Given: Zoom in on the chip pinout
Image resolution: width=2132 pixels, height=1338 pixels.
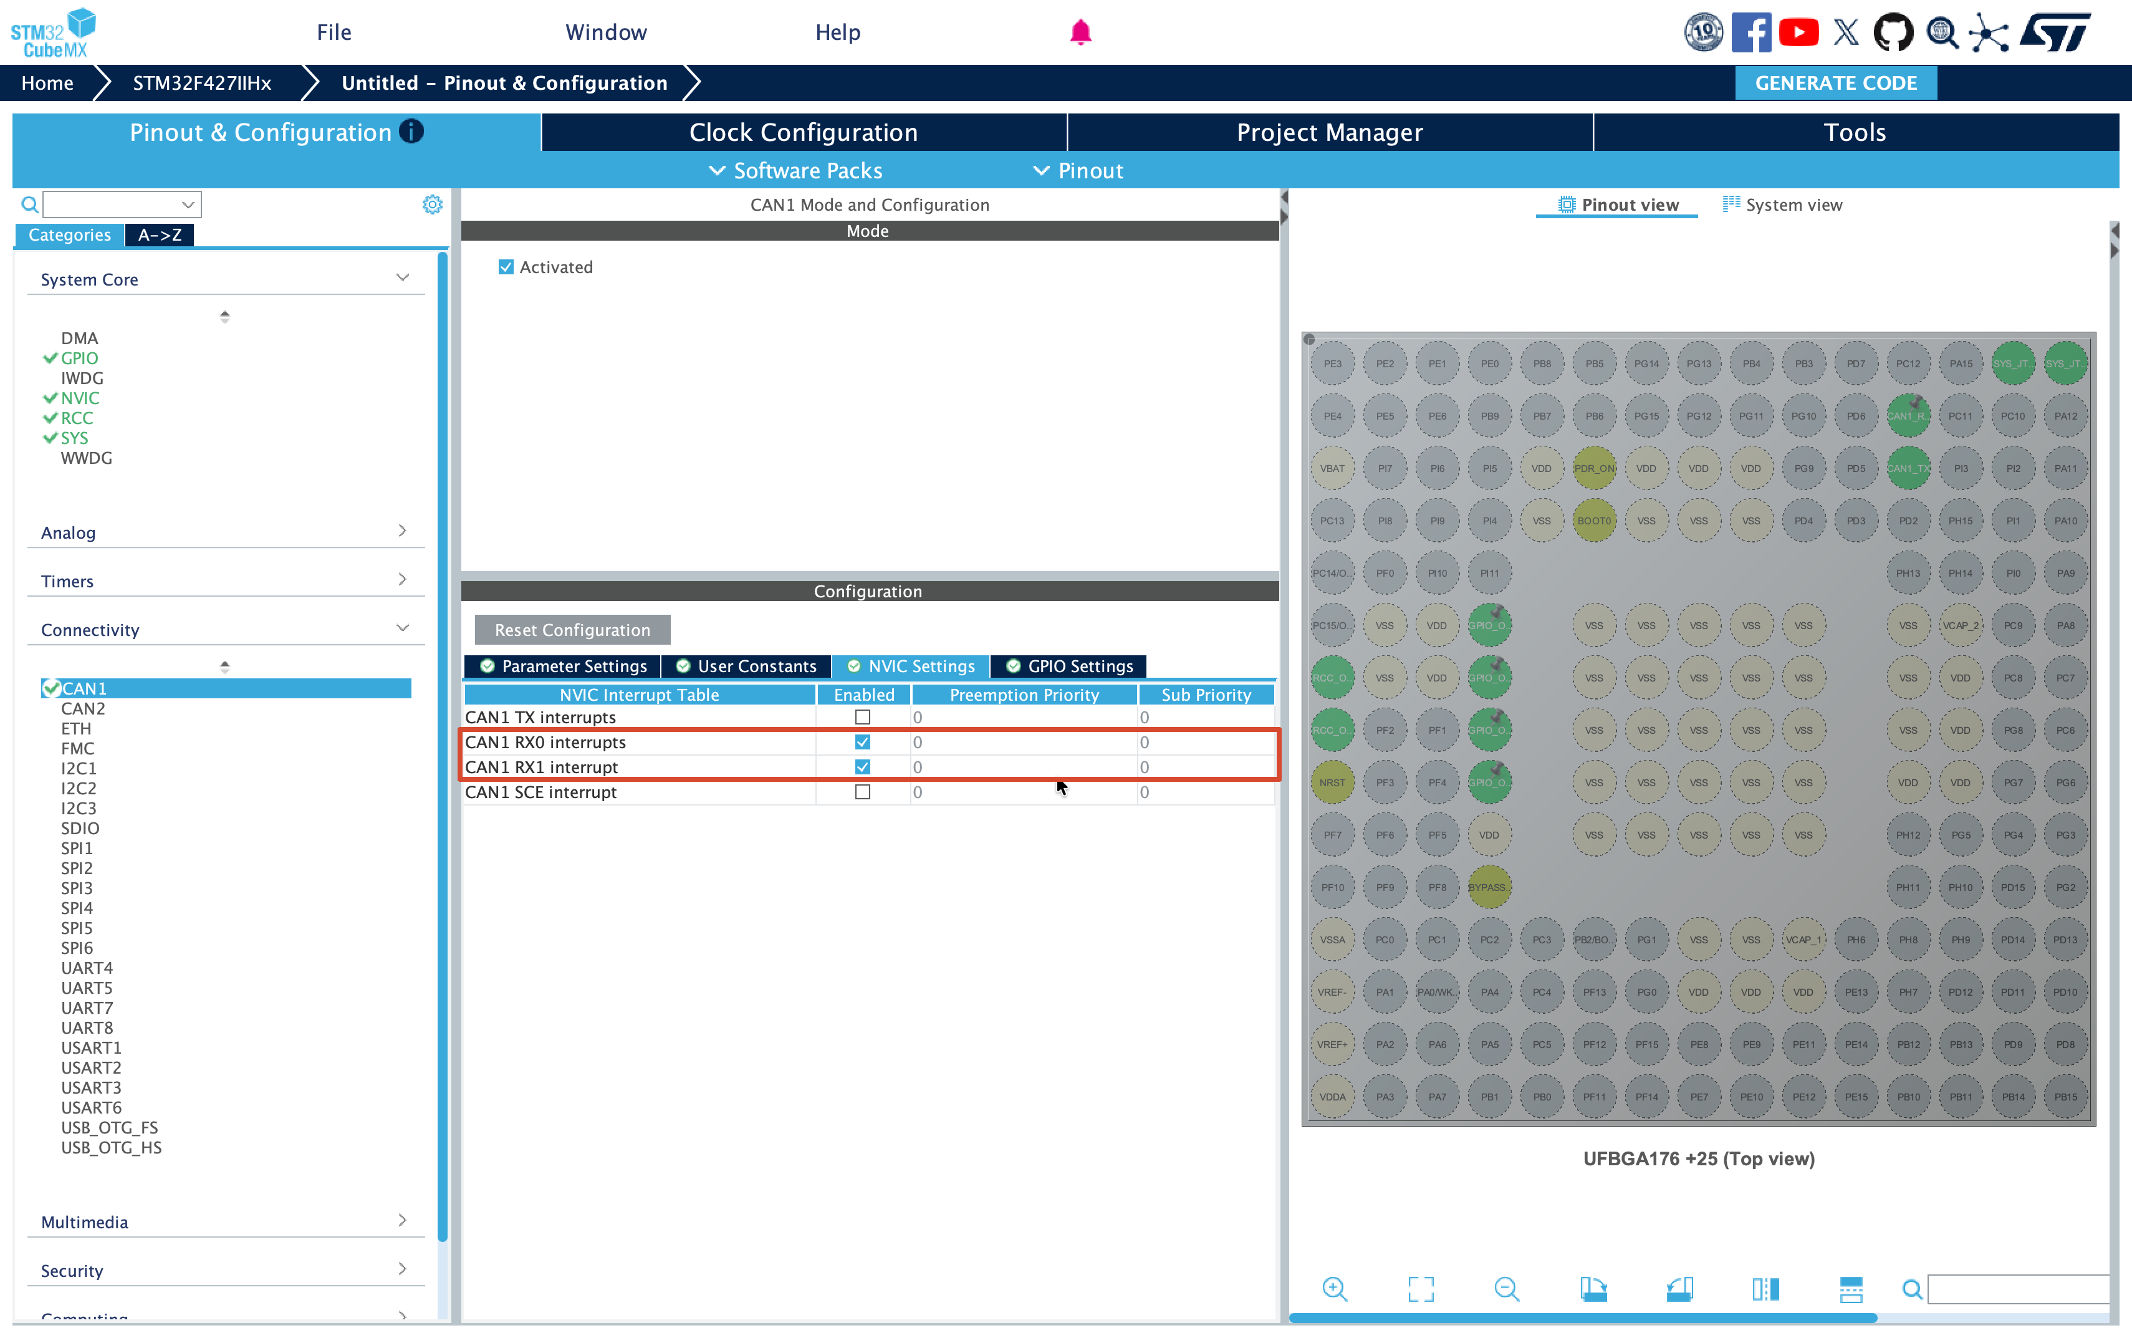Looking at the screenshot, I should point(1334,1289).
